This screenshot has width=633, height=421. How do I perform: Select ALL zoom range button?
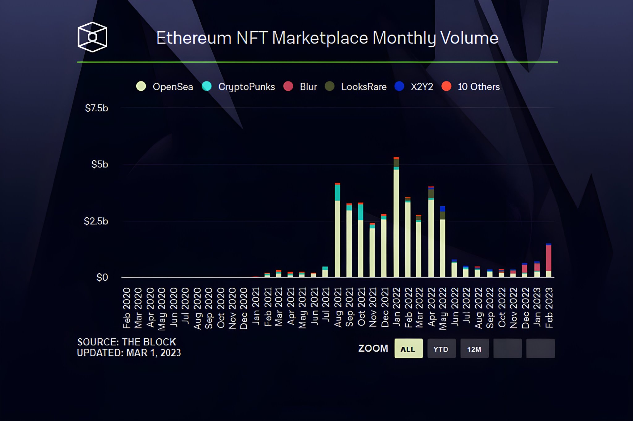pyautogui.click(x=408, y=349)
